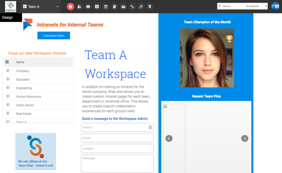Screen dimensions: 282x173
Task: Click the red Home icon in the toolbar
Action: pyautogui.click(x=70, y=6)
